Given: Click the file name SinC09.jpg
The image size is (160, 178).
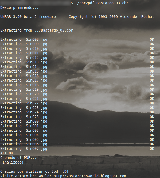Looking at the screenshot, I should 37,44.
